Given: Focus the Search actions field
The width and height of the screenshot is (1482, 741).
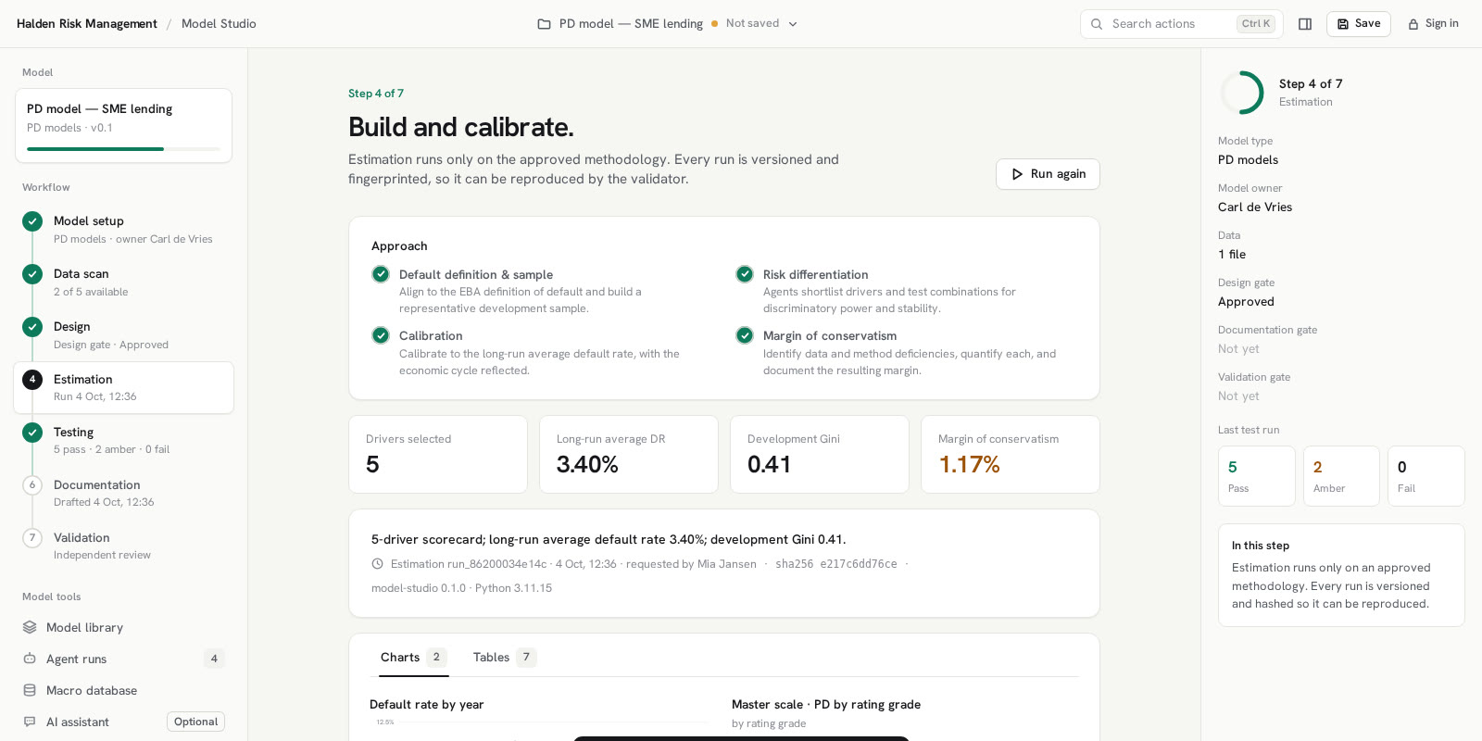Looking at the screenshot, I should tap(1182, 24).
